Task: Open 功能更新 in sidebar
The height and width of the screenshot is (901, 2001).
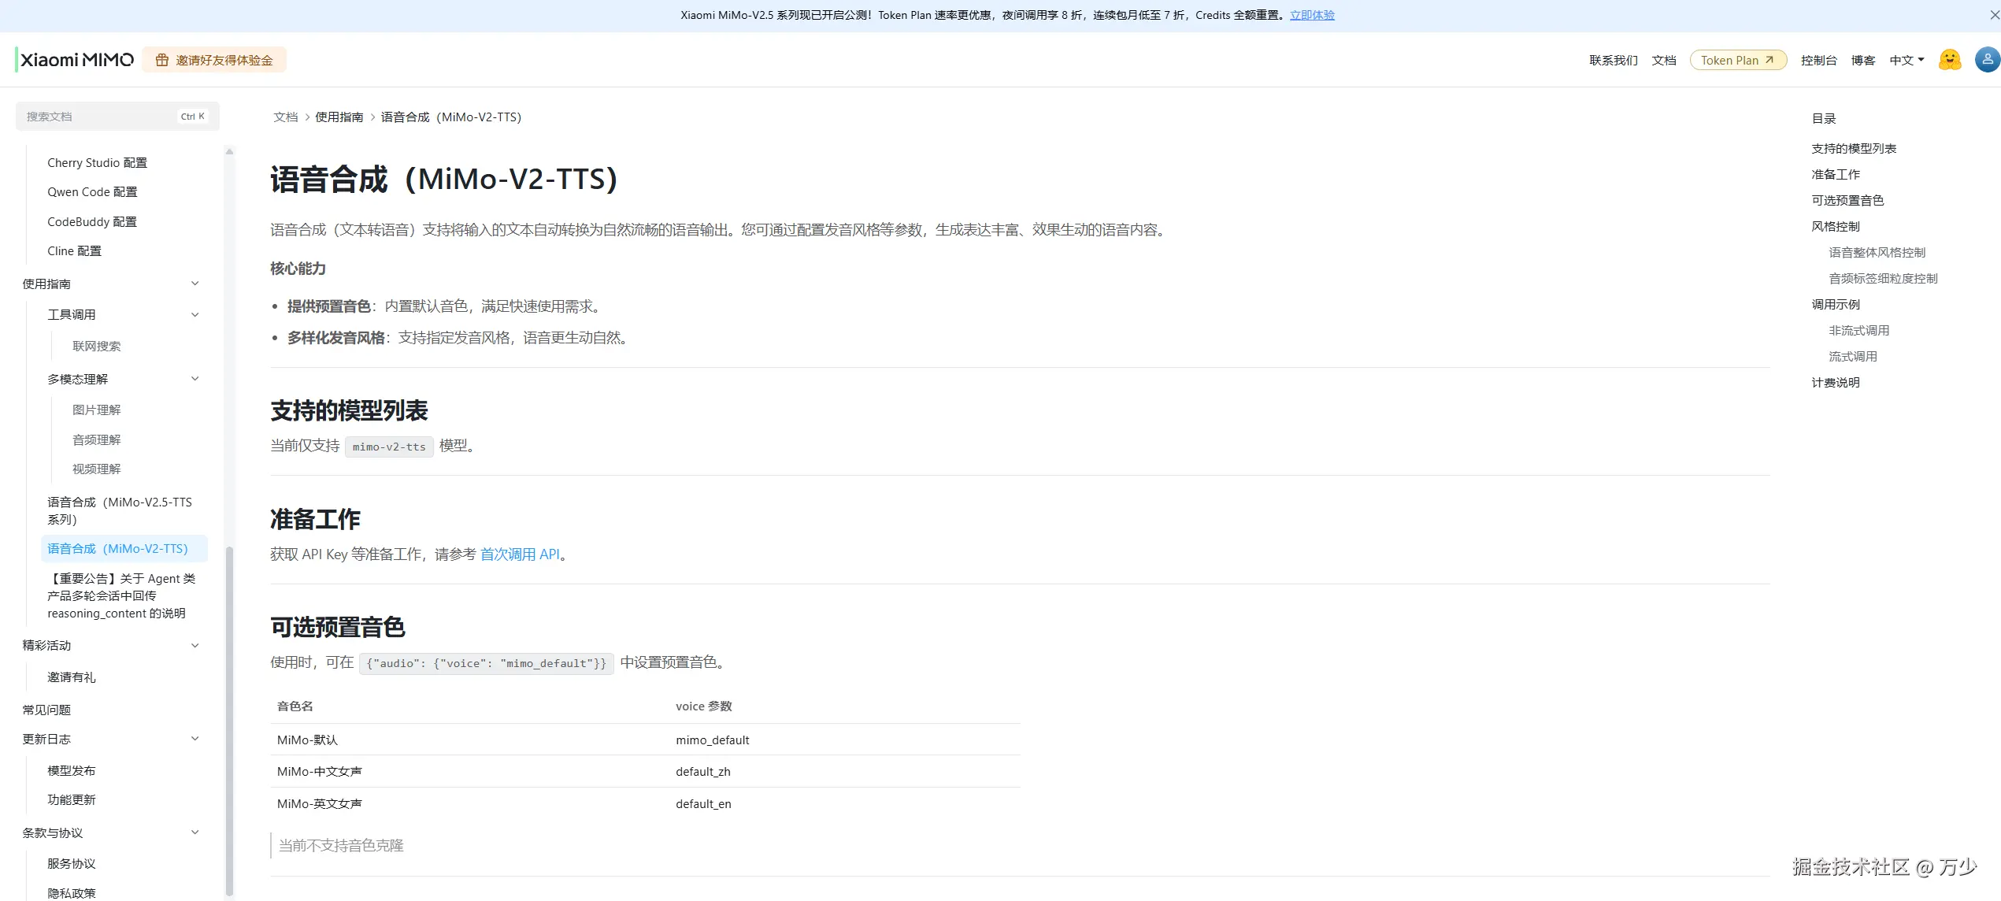Action: (x=71, y=800)
